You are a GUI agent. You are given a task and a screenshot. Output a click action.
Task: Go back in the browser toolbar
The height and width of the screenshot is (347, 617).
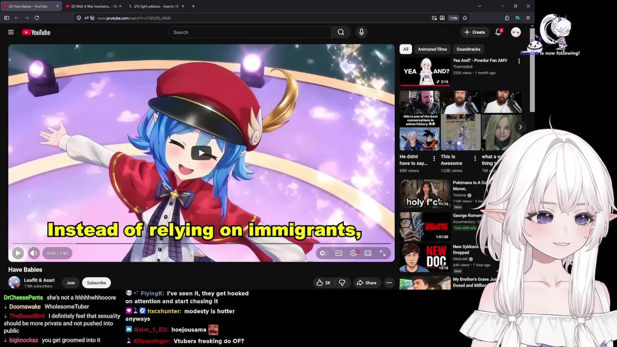(x=16, y=18)
